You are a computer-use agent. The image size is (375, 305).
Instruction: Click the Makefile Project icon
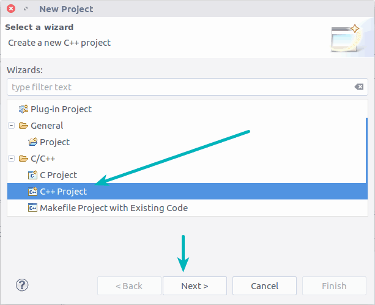coord(33,208)
